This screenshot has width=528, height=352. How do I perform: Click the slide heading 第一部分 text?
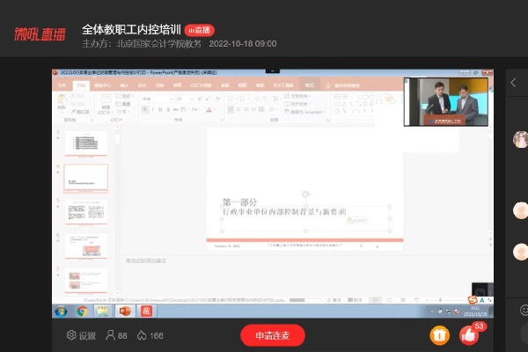(244, 201)
